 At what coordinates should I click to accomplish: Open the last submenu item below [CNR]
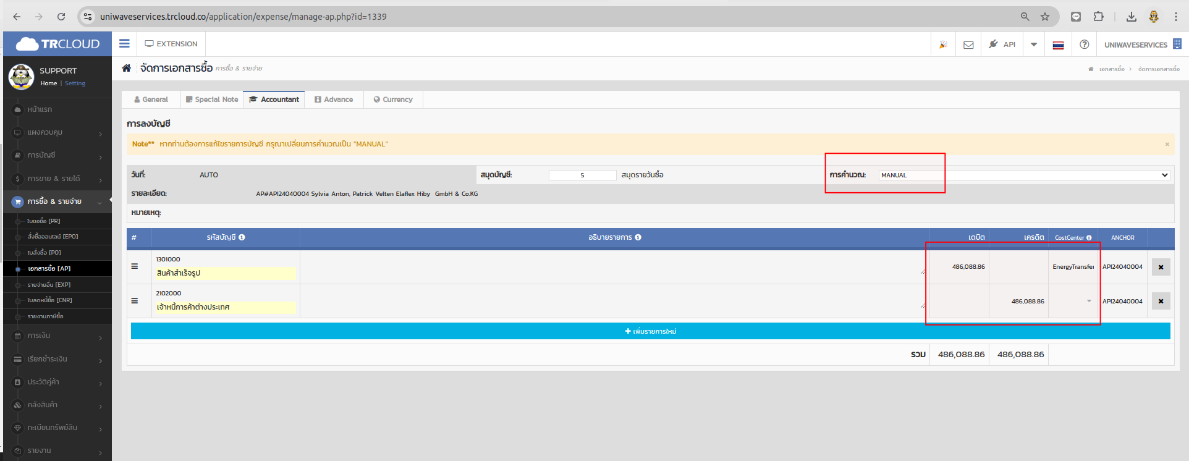click(57, 316)
